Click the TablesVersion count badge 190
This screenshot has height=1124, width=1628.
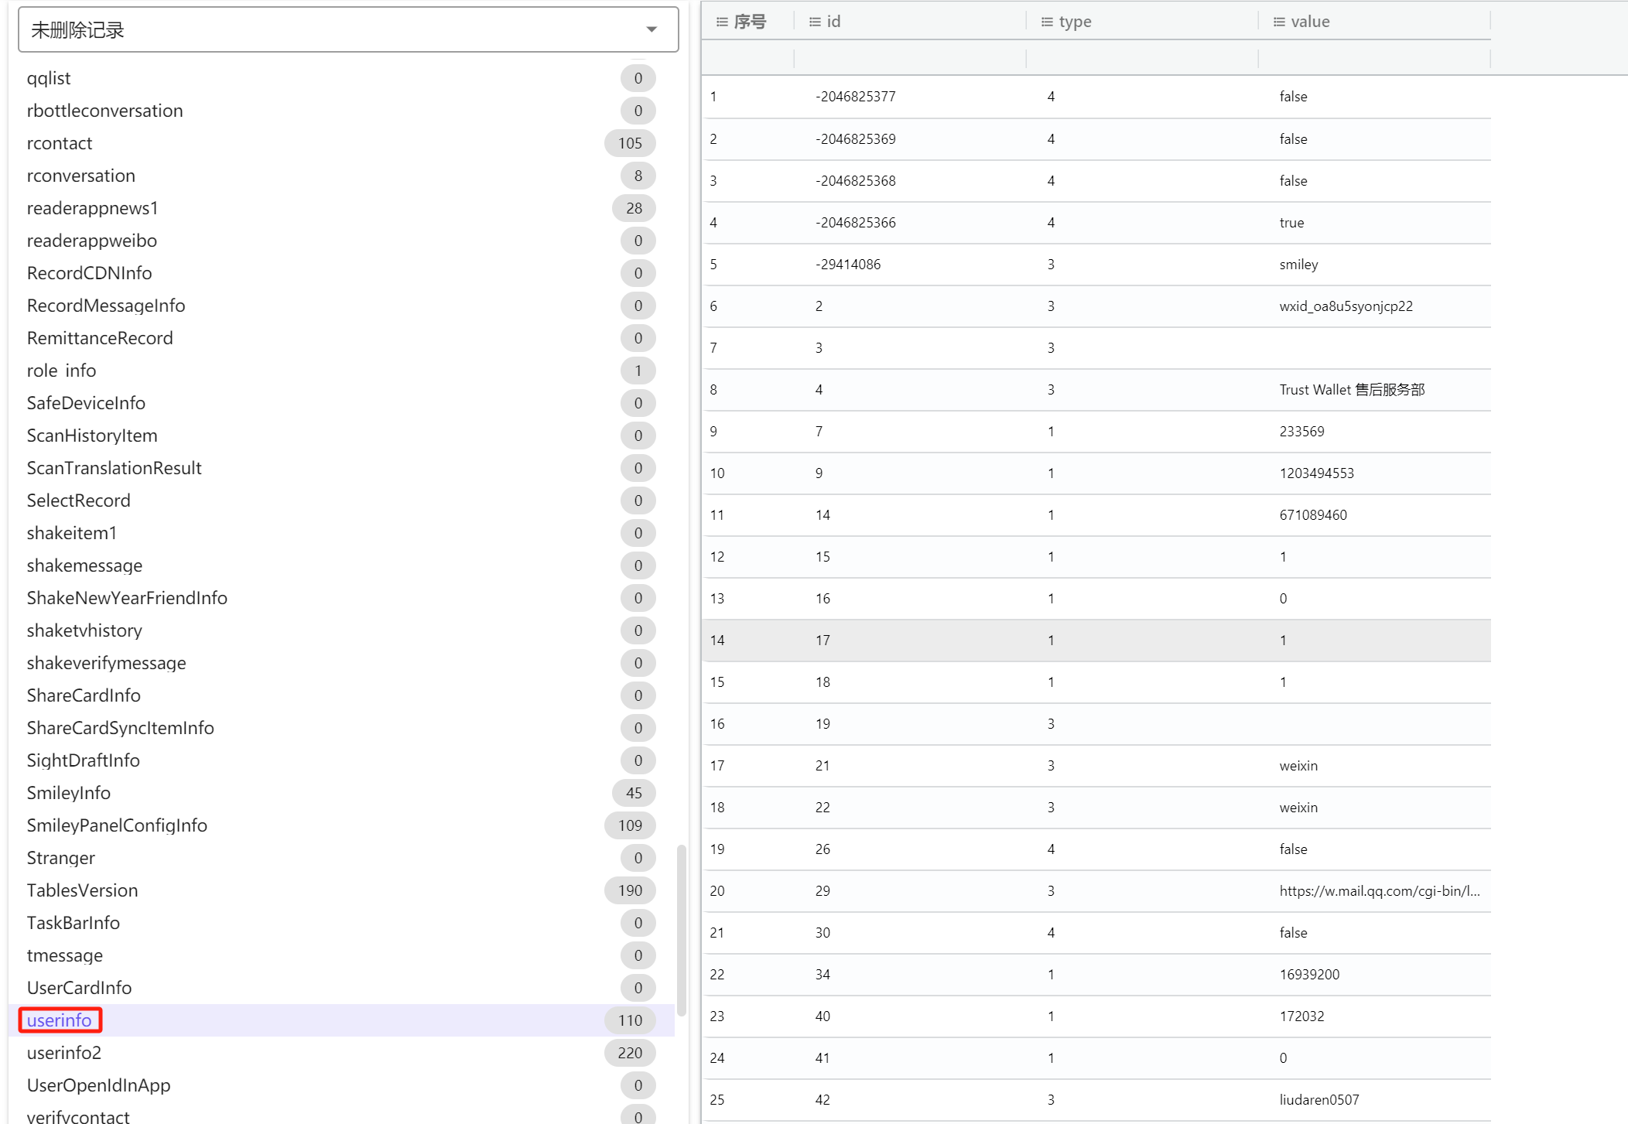[x=630, y=890]
